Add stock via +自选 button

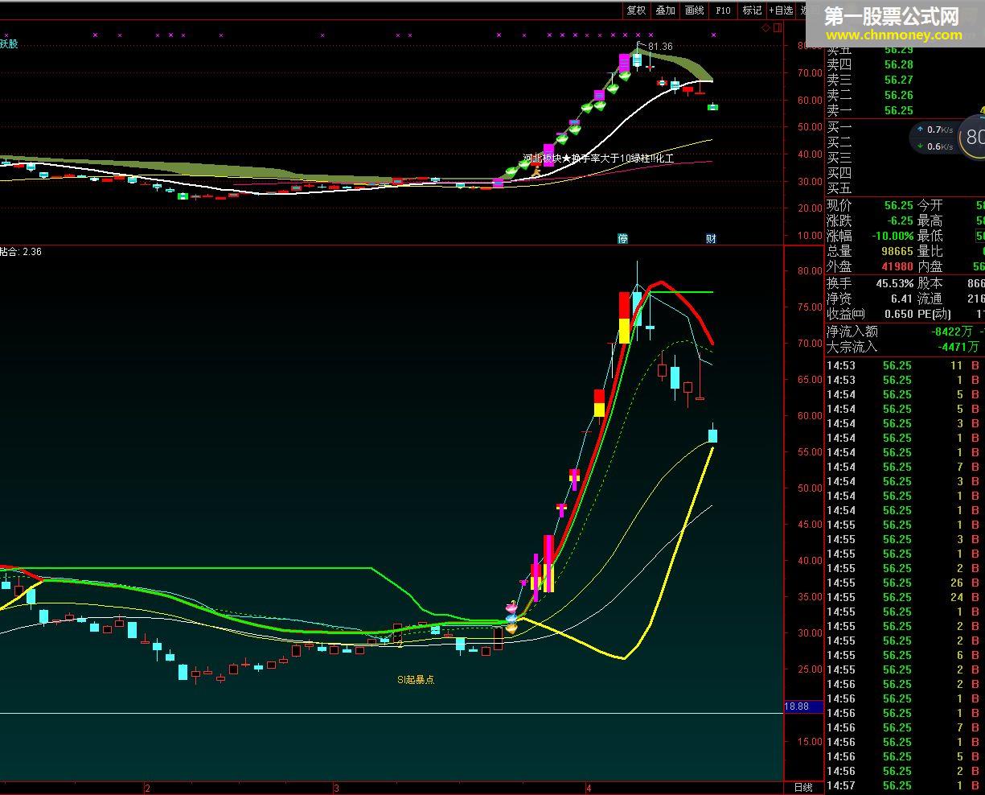click(781, 10)
